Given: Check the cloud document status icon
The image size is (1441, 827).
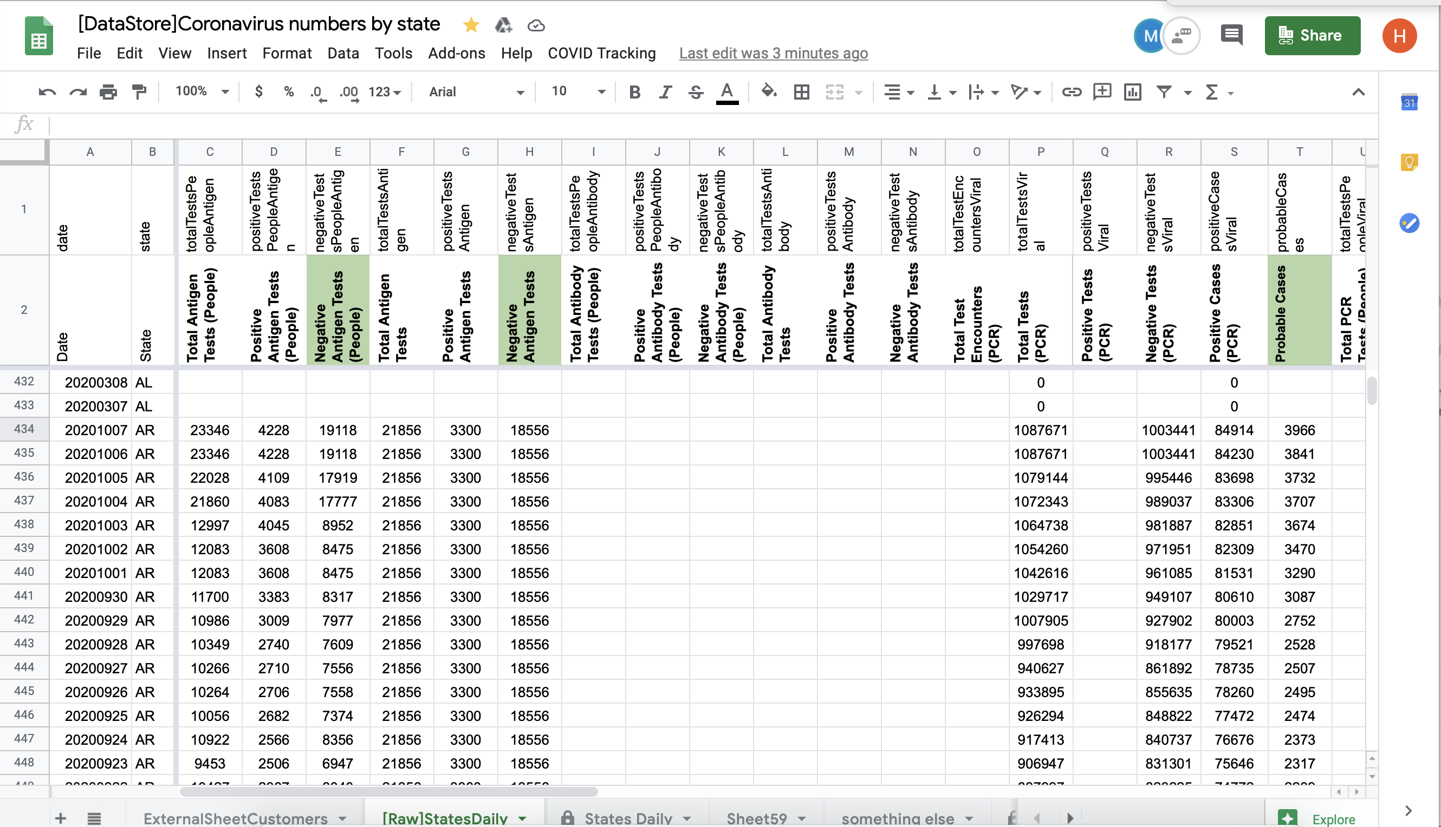Looking at the screenshot, I should tap(536, 25).
